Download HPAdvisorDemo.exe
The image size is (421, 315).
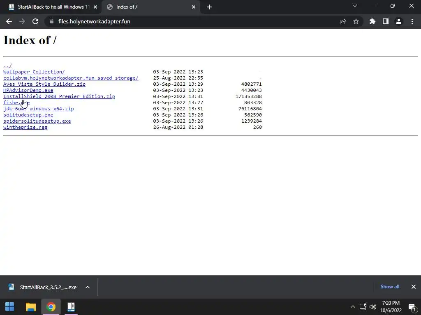click(28, 90)
